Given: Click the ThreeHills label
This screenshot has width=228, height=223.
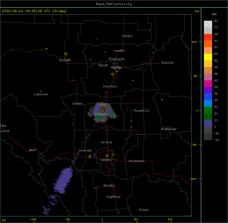Looking at the screenshot, I should (x=141, y=111).
